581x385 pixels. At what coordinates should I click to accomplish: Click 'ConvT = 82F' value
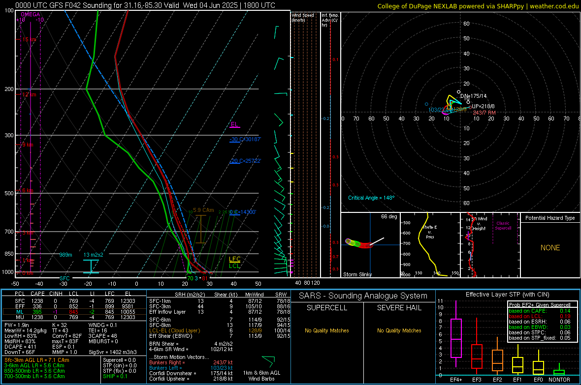[x=66, y=336]
